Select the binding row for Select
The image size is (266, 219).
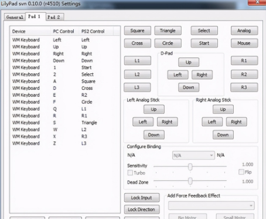tap(65, 75)
